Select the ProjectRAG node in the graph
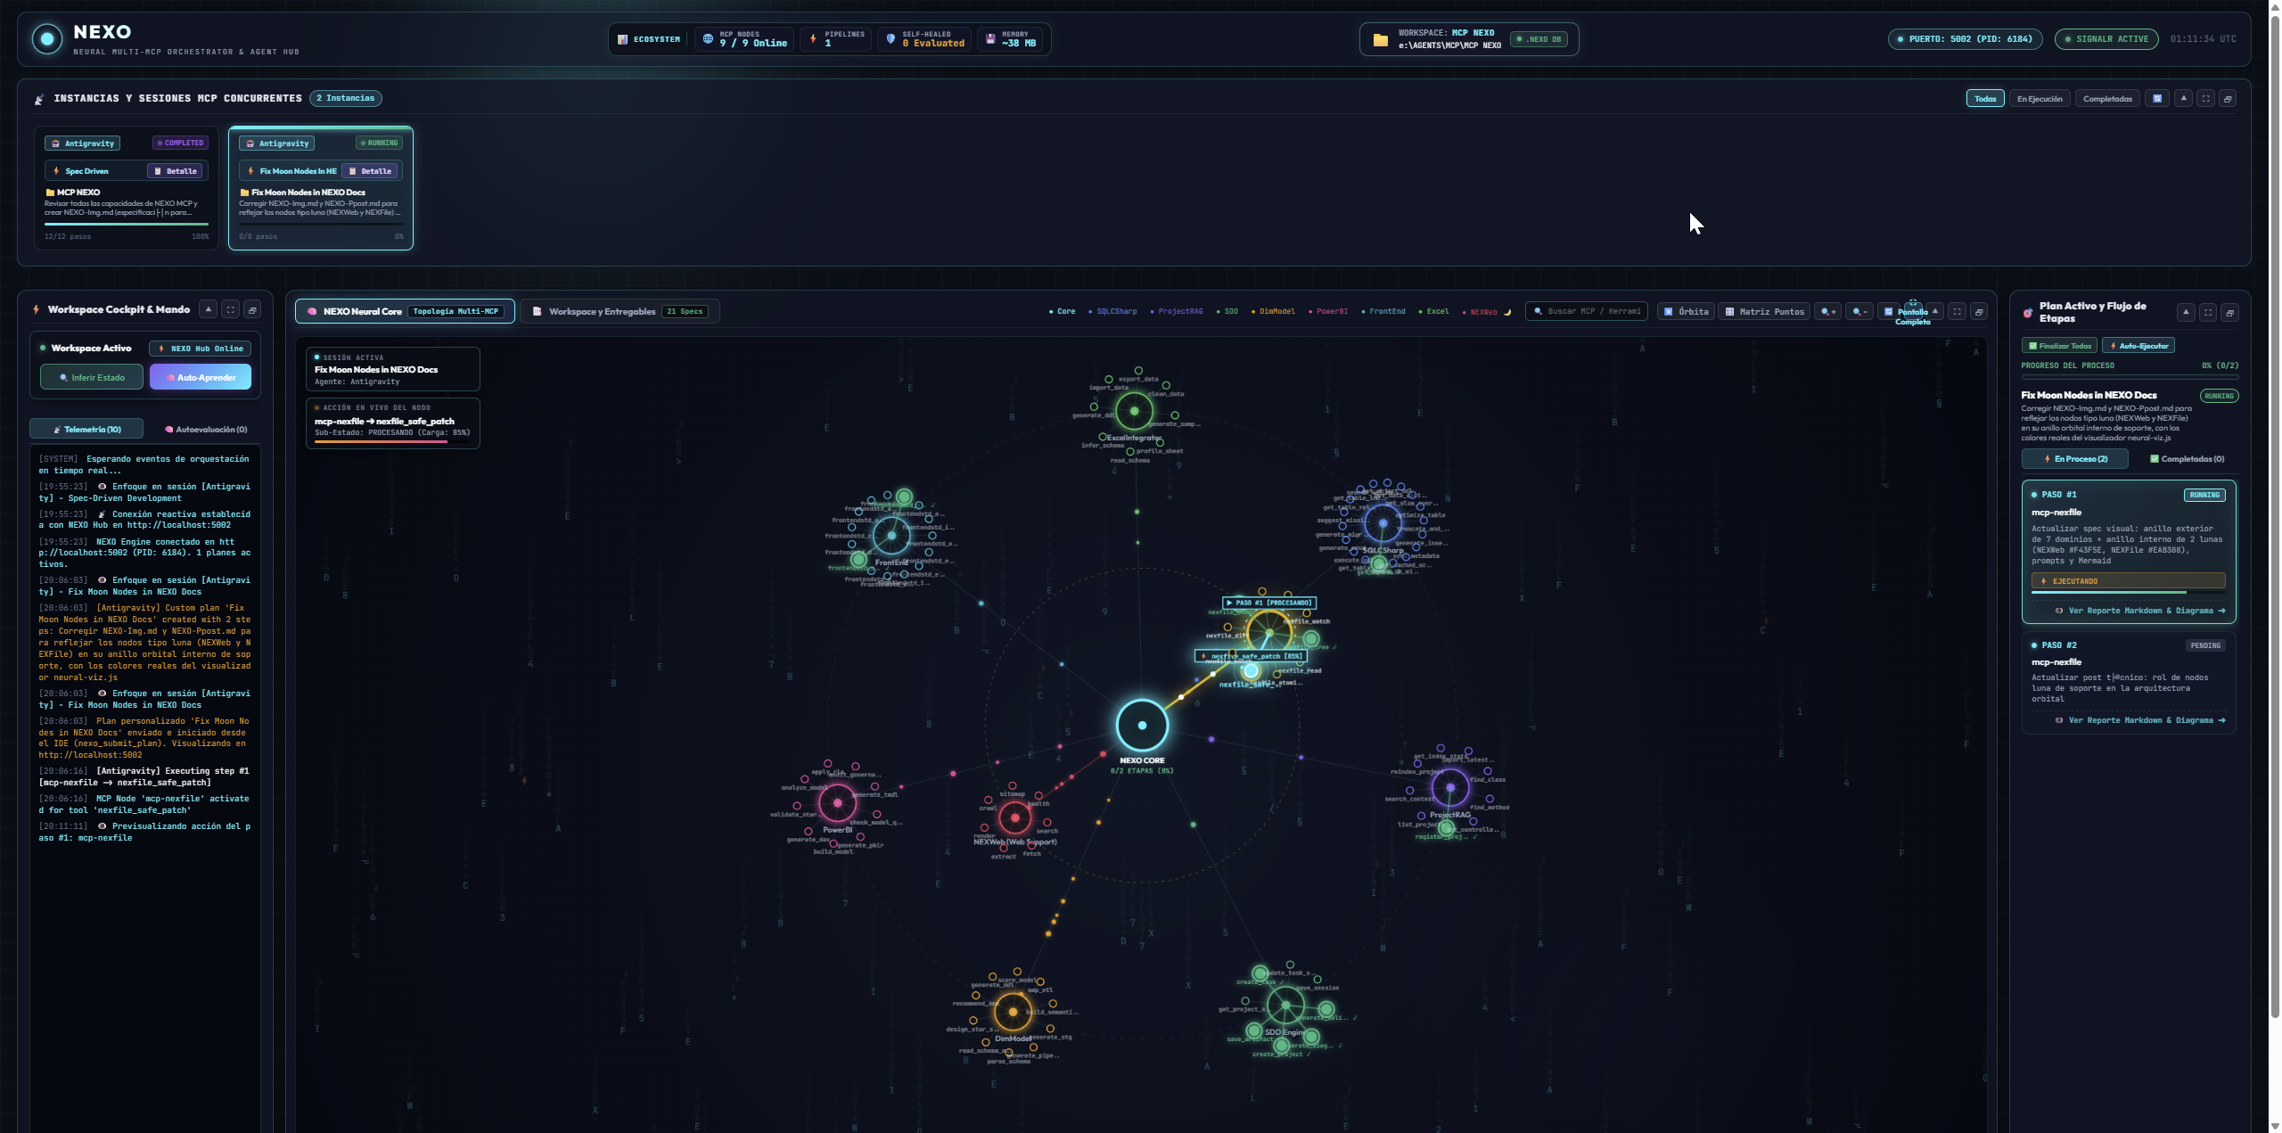This screenshot has height=1133, width=2282. (x=1450, y=788)
